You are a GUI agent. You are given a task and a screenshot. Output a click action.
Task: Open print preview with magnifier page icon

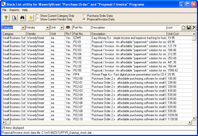click(x=15, y=17)
